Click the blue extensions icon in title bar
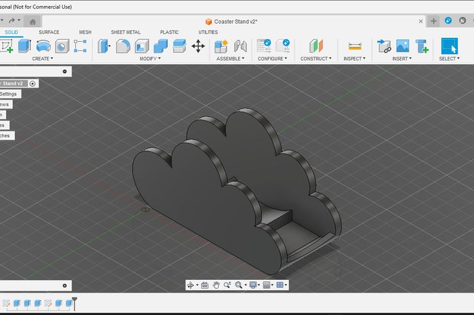Screen dimensions: 474x315 point(448,20)
